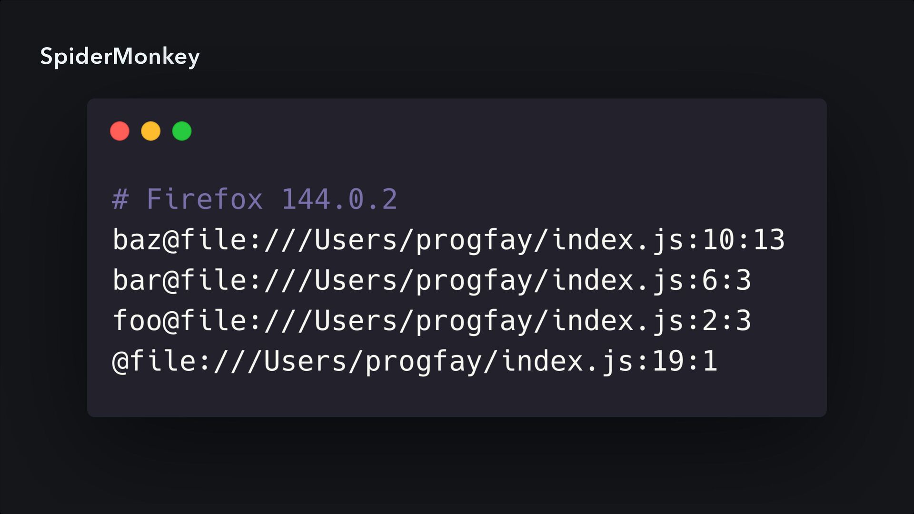Click the yellow minimize dot
The height and width of the screenshot is (514, 914).
pos(151,131)
